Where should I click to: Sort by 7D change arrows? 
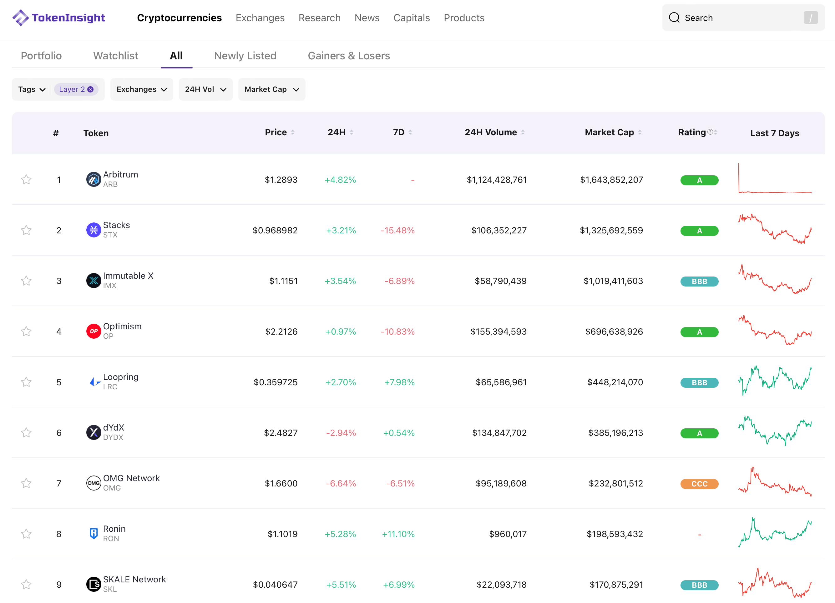410,132
